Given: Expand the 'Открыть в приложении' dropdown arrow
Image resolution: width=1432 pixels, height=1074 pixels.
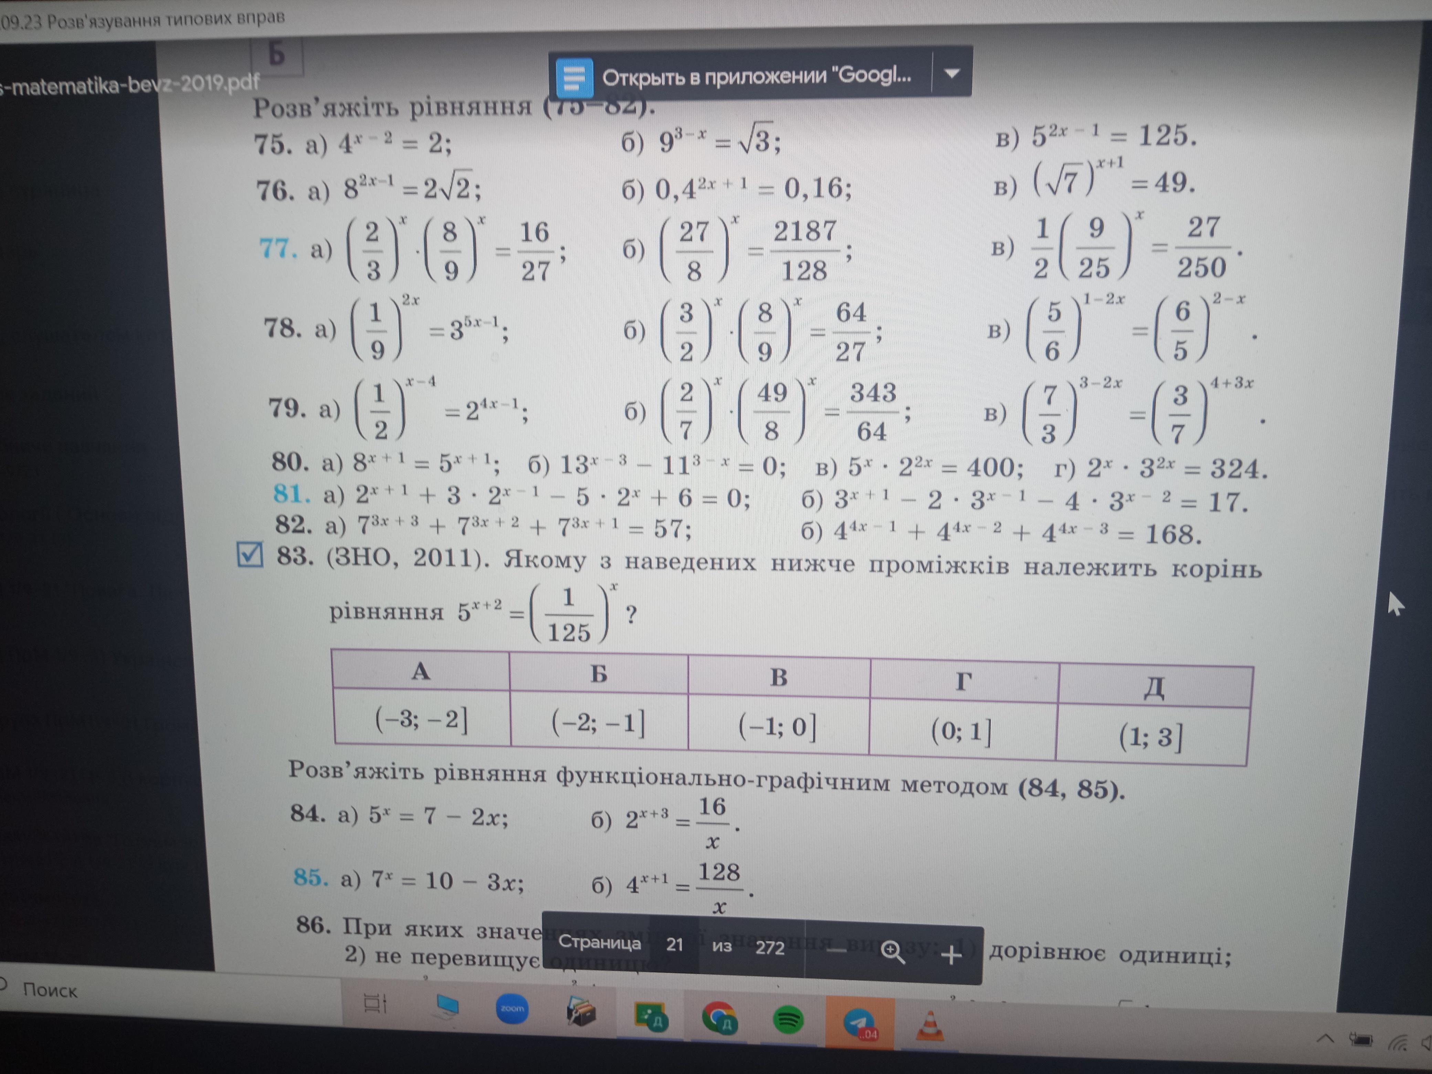Looking at the screenshot, I should (x=951, y=74).
